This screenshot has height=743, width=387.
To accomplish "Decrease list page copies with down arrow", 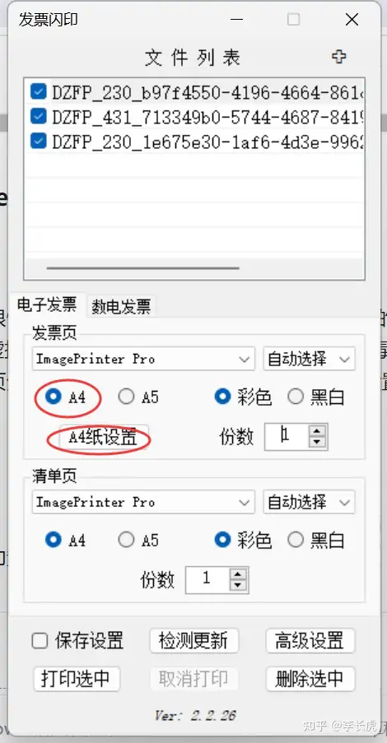I will [238, 585].
